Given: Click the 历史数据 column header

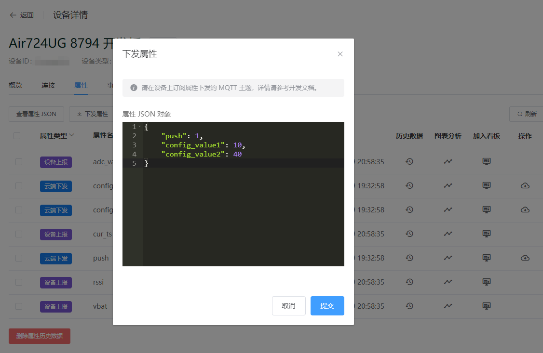Looking at the screenshot, I should tap(409, 136).
